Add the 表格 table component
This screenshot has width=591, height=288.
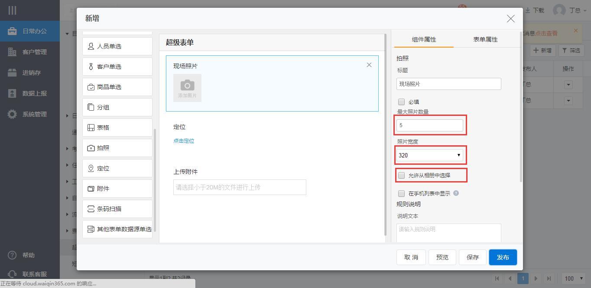pyautogui.click(x=117, y=128)
